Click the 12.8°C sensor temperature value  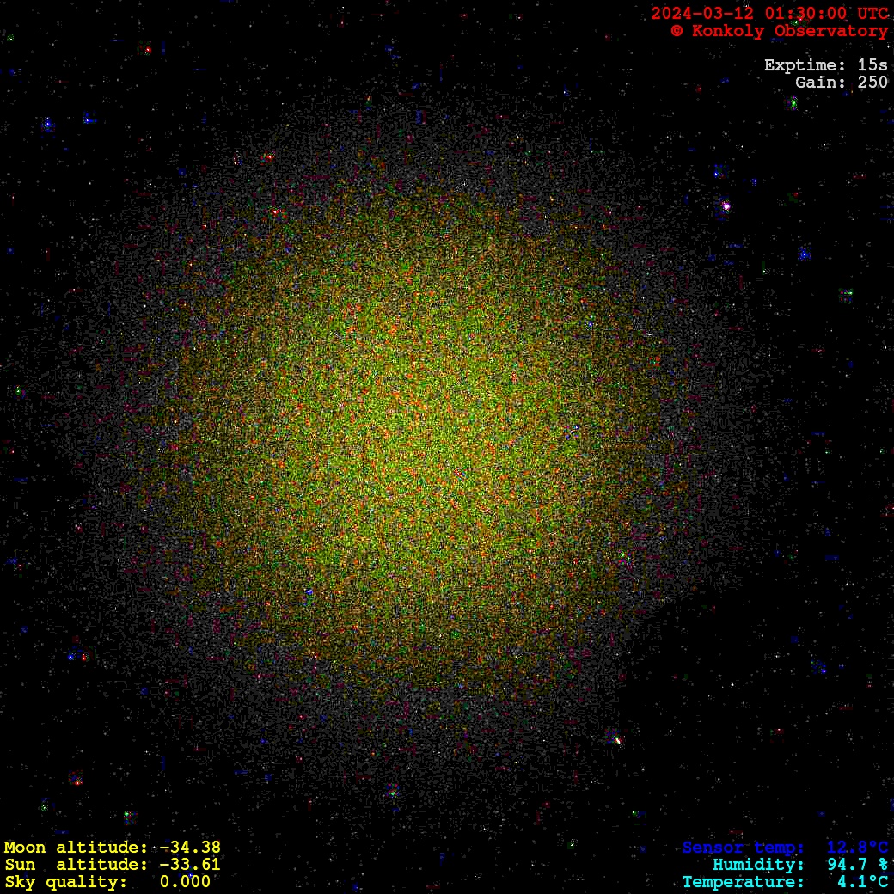pos(857,848)
